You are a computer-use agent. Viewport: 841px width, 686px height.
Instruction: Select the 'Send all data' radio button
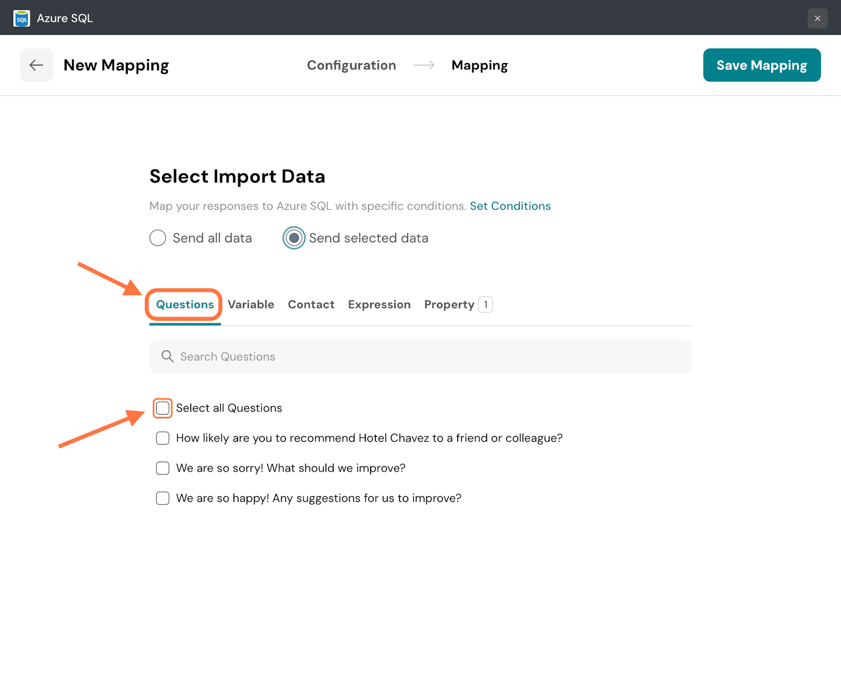tap(158, 238)
